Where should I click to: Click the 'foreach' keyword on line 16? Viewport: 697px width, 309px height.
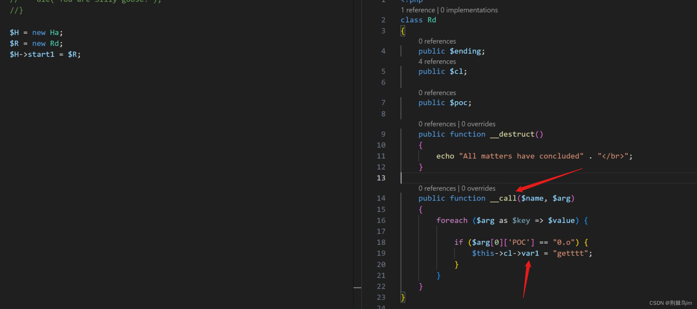(x=452, y=220)
